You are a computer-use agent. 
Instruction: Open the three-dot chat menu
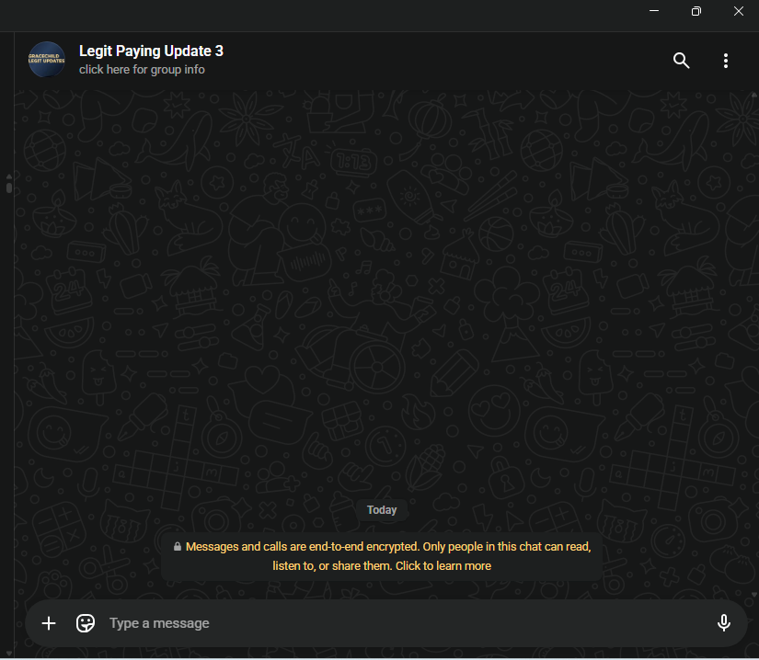tap(726, 61)
